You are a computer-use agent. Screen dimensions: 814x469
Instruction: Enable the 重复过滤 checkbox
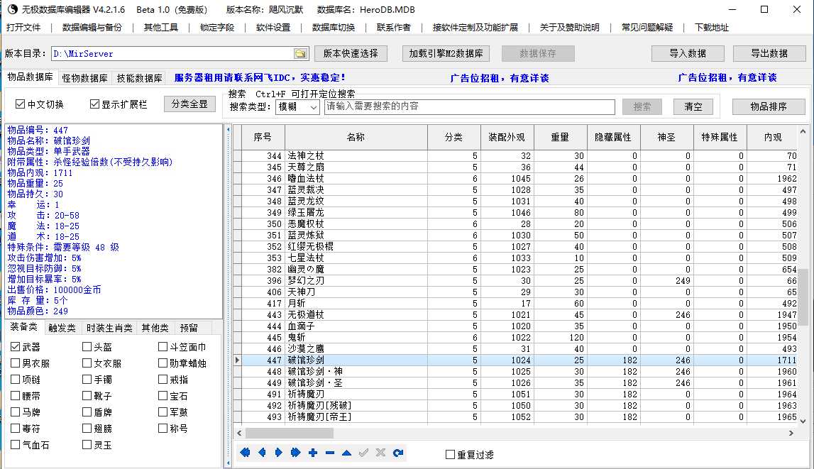[450, 455]
